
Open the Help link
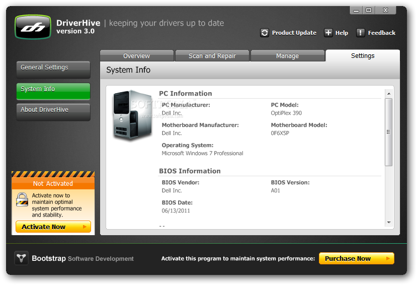(342, 33)
